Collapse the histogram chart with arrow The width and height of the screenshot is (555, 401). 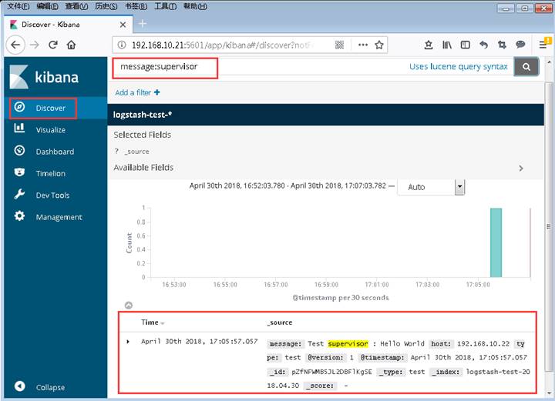point(128,306)
